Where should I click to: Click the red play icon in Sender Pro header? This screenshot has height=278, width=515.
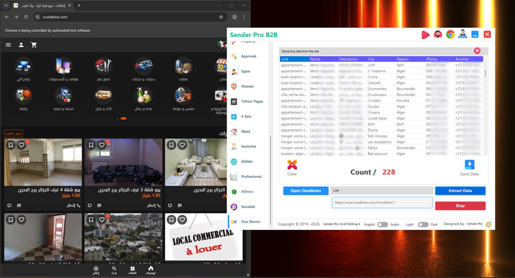point(425,35)
